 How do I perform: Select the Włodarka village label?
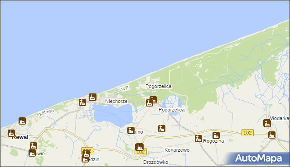(x=279, y=118)
